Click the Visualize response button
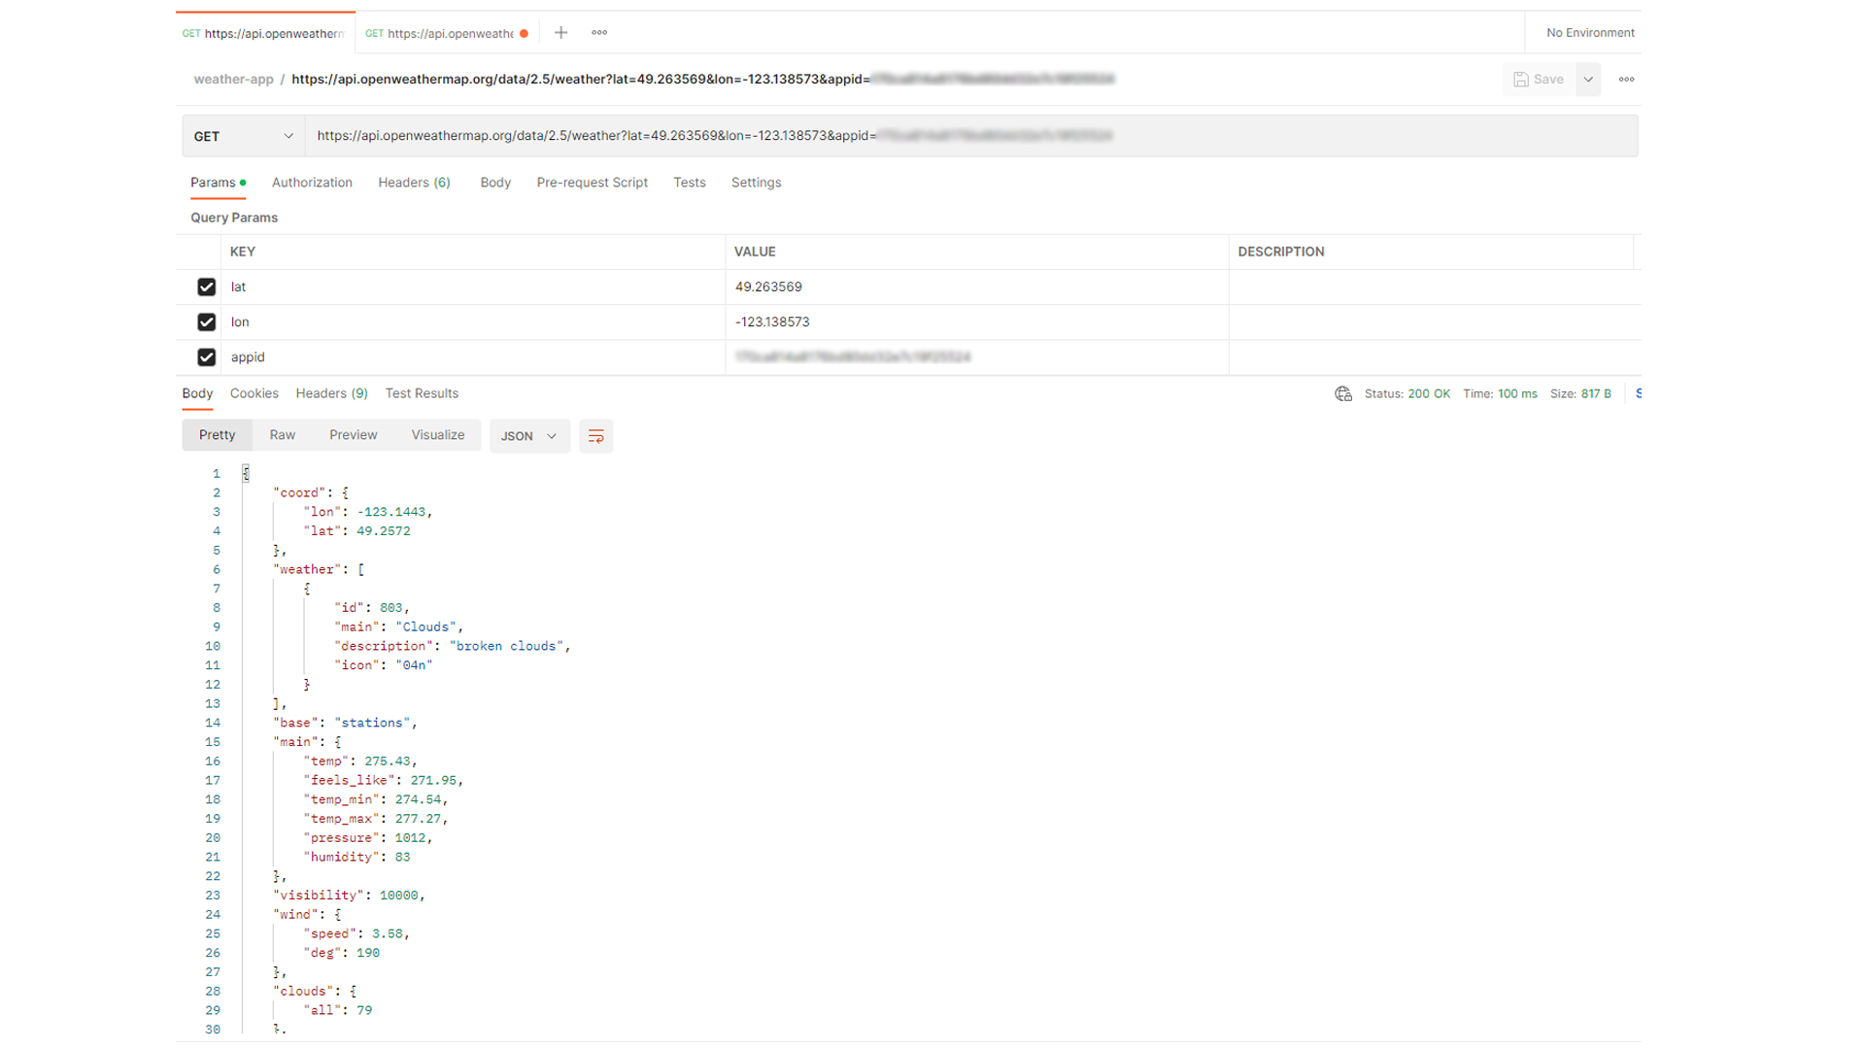 (438, 434)
